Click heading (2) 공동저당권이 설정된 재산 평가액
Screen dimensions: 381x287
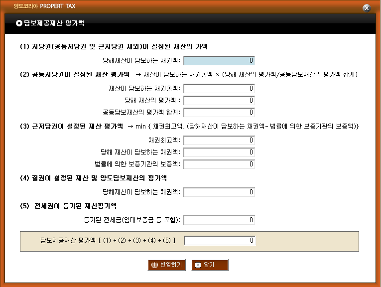click(x=75, y=74)
